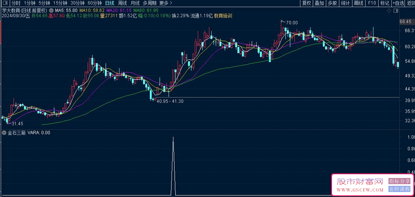415x197 pixels.
Task: Click the MA60: 61.95 label
Action: [x=146, y=11]
